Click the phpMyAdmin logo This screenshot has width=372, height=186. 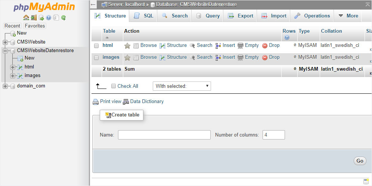point(44,7)
